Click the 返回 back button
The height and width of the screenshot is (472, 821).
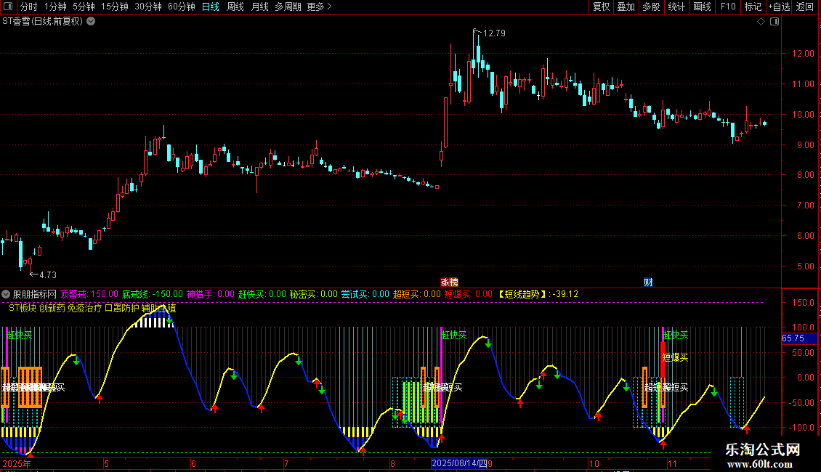click(x=805, y=7)
